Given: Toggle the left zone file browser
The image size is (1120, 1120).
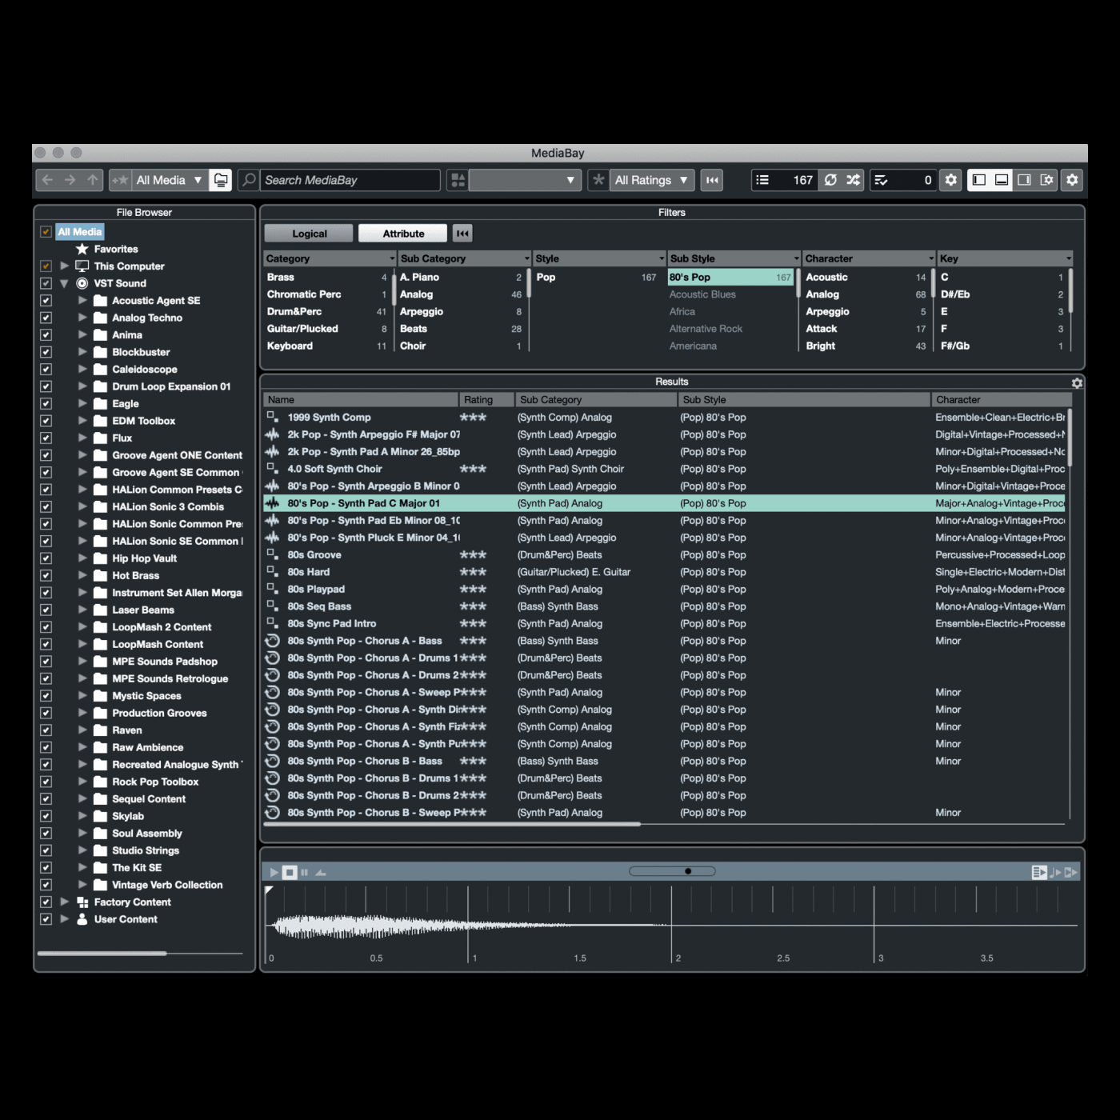Looking at the screenshot, I should 978,180.
